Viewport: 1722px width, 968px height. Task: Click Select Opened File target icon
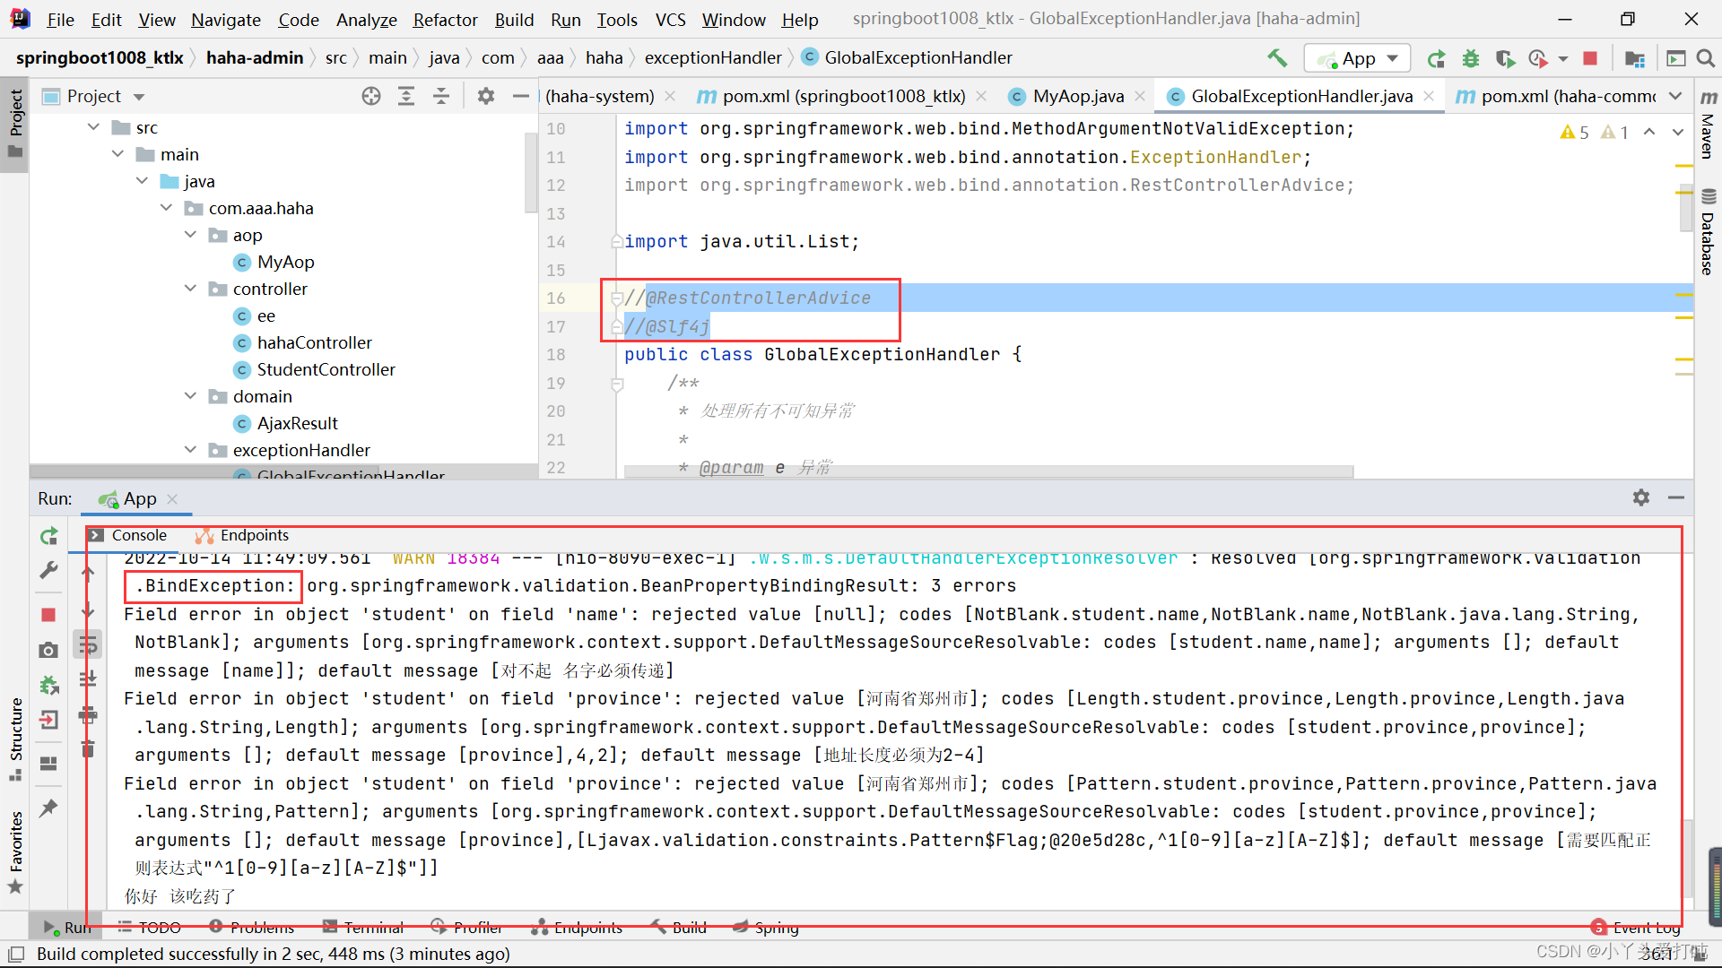[370, 96]
